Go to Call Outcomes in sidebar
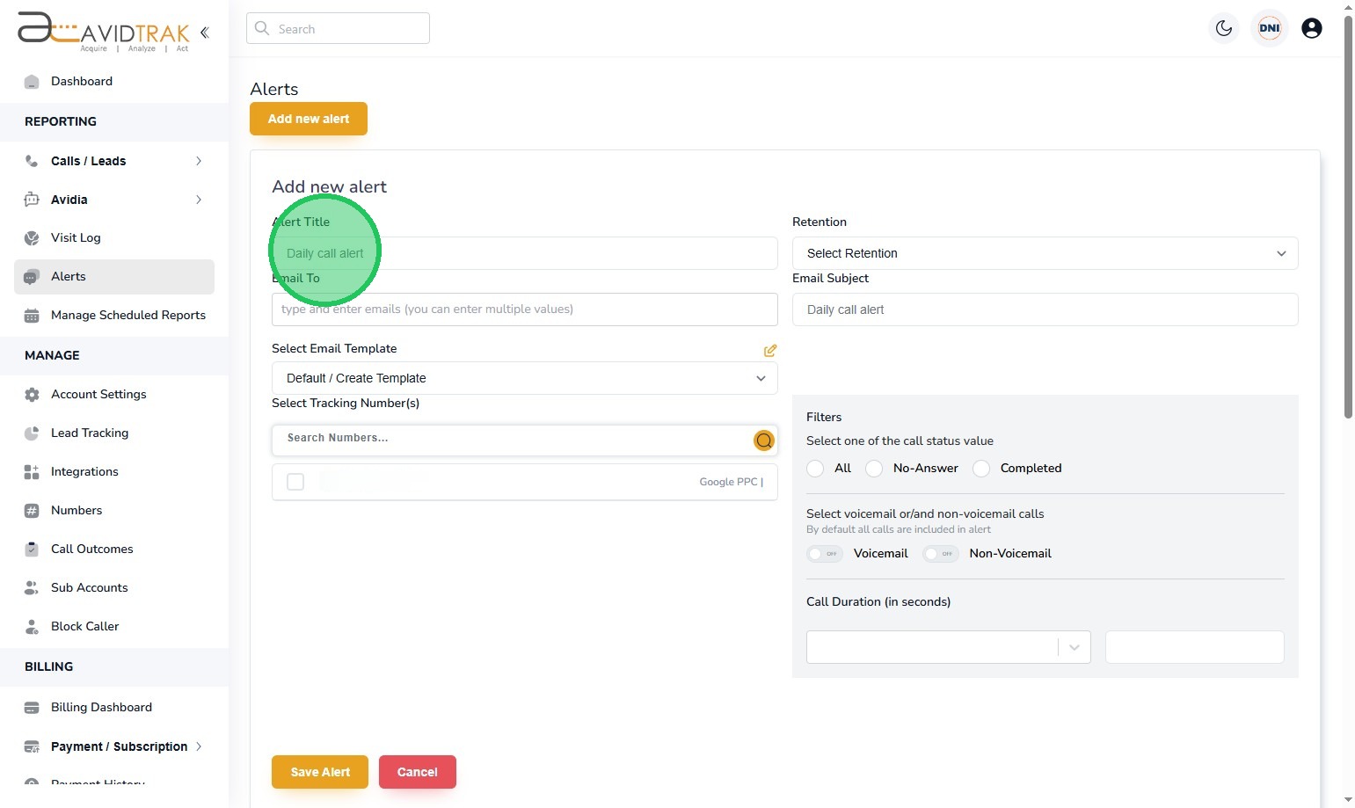This screenshot has width=1355, height=808. click(91, 550)
